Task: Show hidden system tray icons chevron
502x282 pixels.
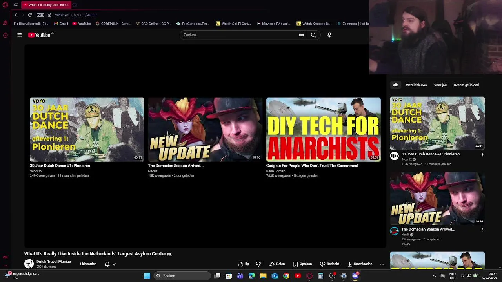Action: pos(434,276)
